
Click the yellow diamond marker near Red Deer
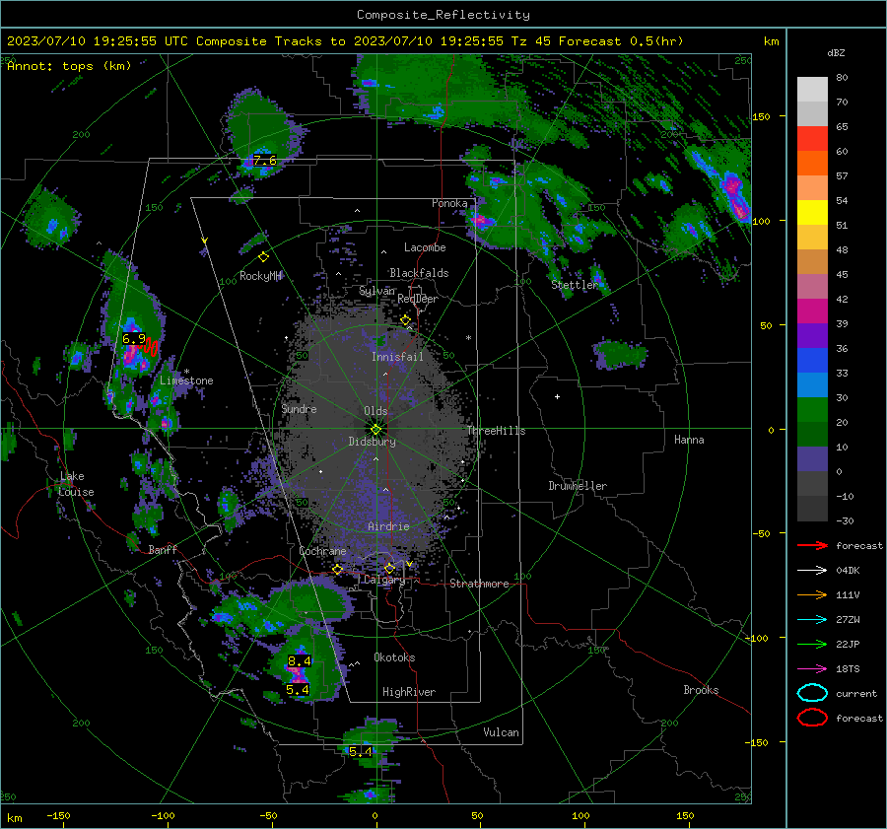405,320
